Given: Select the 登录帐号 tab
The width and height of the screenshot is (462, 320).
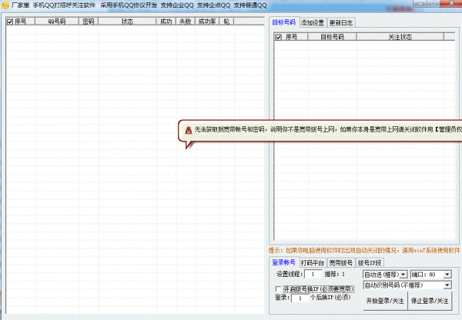Looking at the screenshot, I should tap(283, 262).
